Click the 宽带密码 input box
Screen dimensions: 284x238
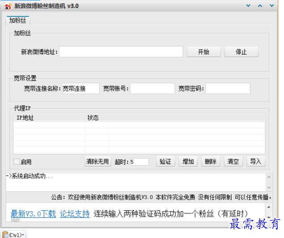pos(228,89)
